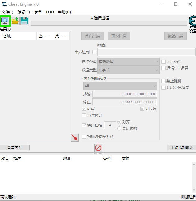Open the memory region All dropdown
Viewport: 196px width, 201px height.
pyautogui.click(x=120, y=86)
